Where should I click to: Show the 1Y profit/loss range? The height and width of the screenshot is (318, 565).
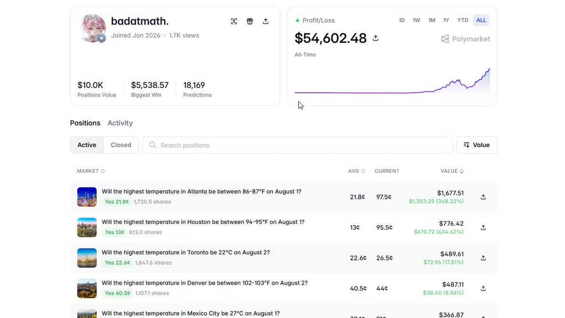point(446,20)
